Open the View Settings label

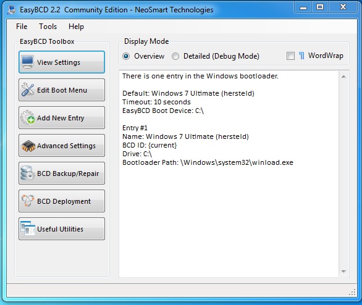point(59,62)
